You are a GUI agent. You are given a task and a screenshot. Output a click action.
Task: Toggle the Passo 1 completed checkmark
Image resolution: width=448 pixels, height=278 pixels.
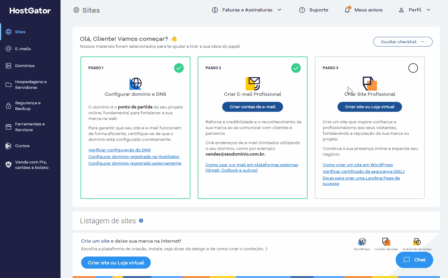point(179,68)
